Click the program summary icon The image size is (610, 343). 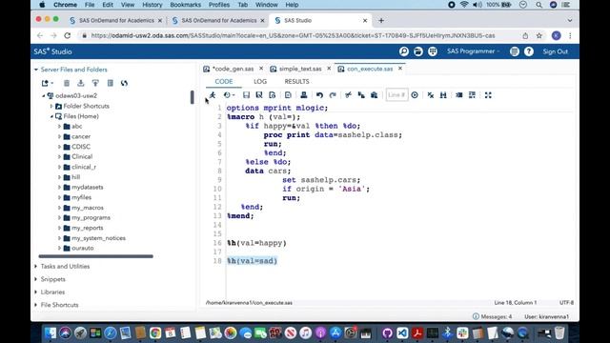pos(288,95)
